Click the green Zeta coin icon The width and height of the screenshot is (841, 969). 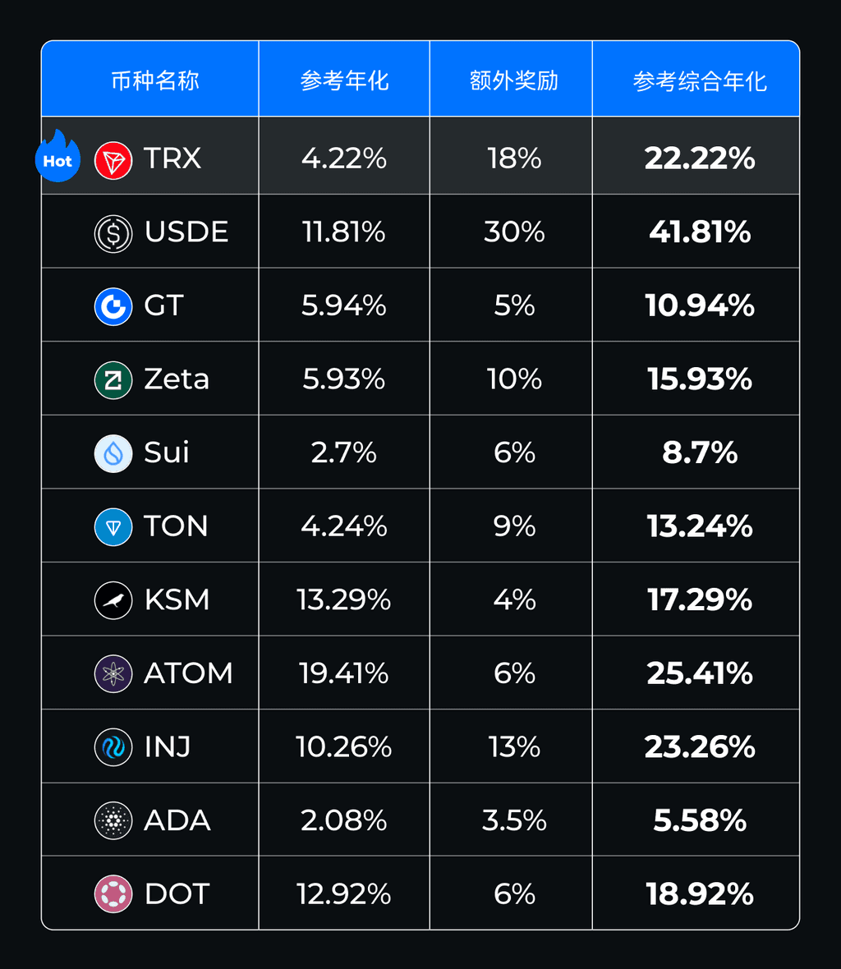(x=113, y=380)
